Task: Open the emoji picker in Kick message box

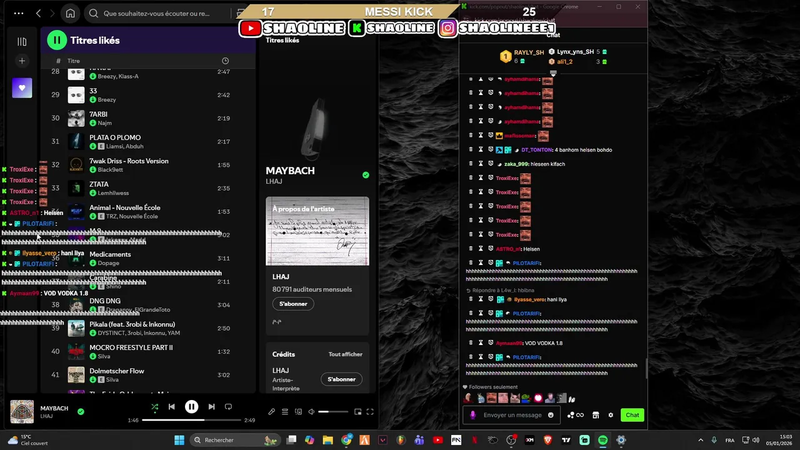Action: tap(551, 415)
